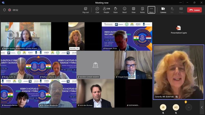This screenshot has width=205, height=115.
Task: Open the Presentation1.pptx file icon
Action: [x=178, y=28]
